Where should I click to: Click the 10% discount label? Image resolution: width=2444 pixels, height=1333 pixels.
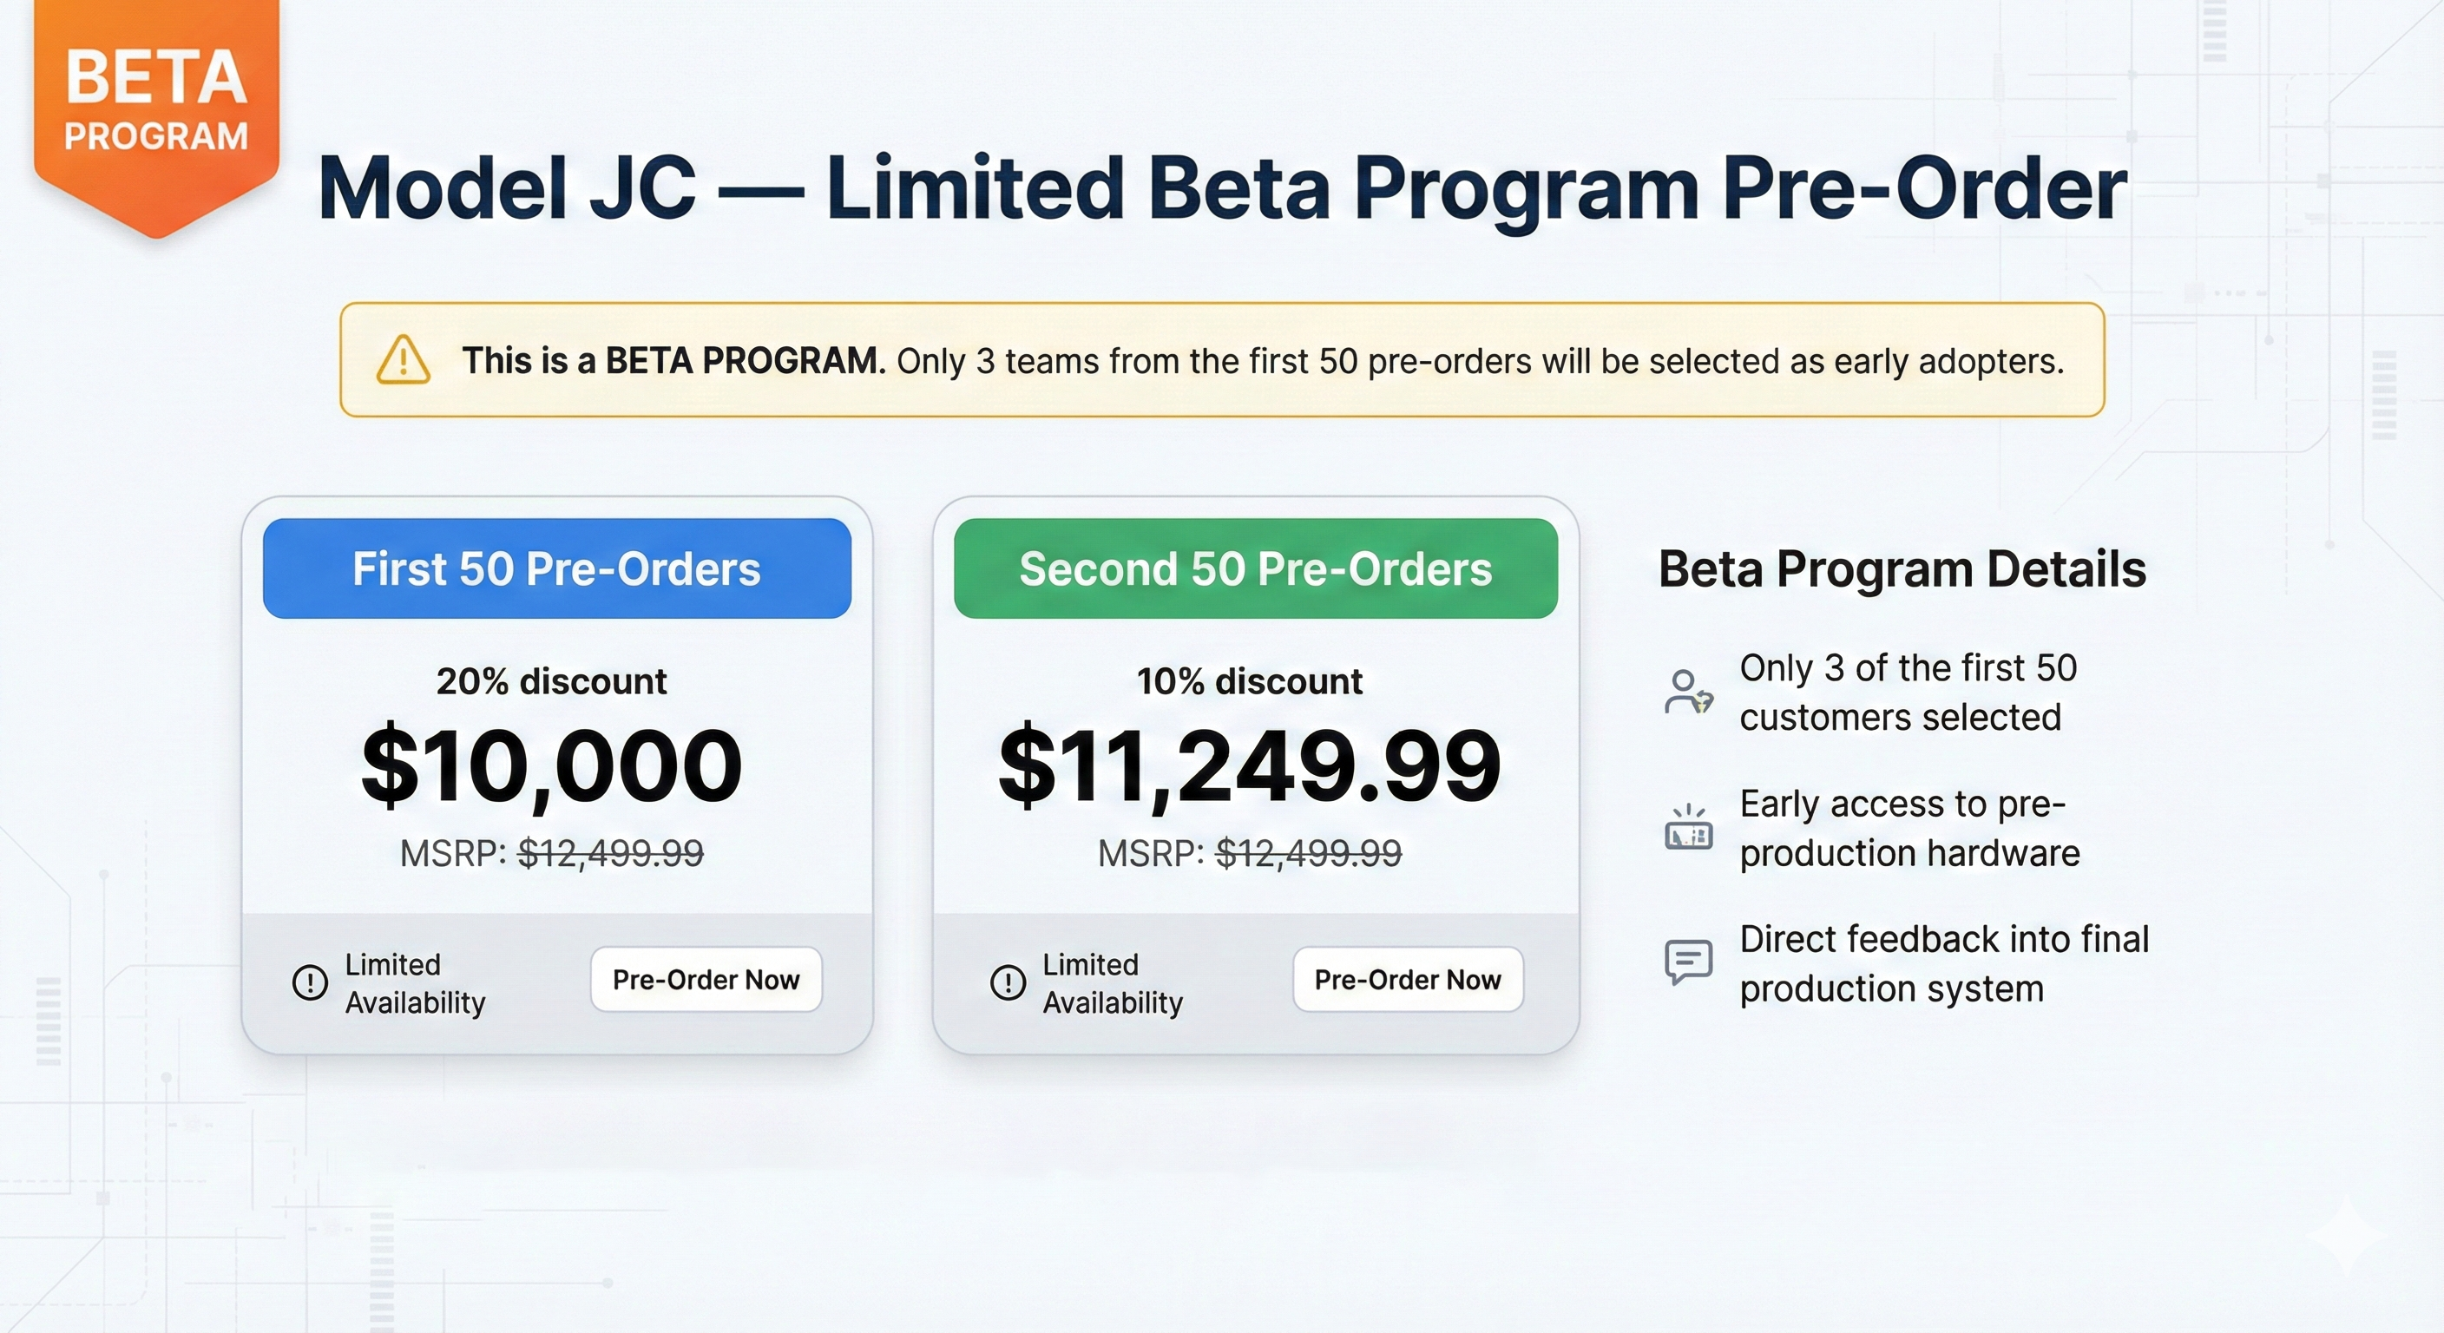pos(1250,681)
